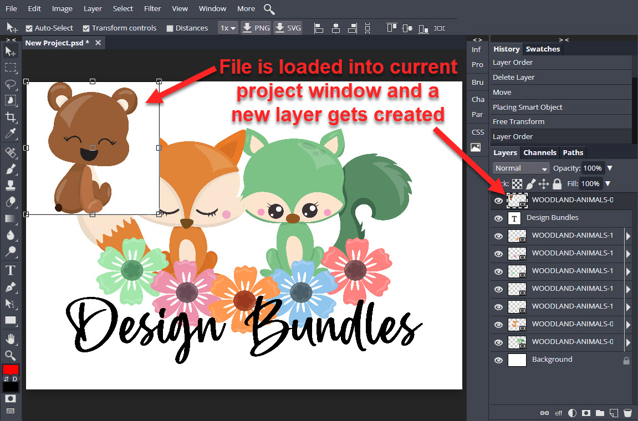Switch to the Swatches tab
638x421 pixels.
click(x=543, y=49)
